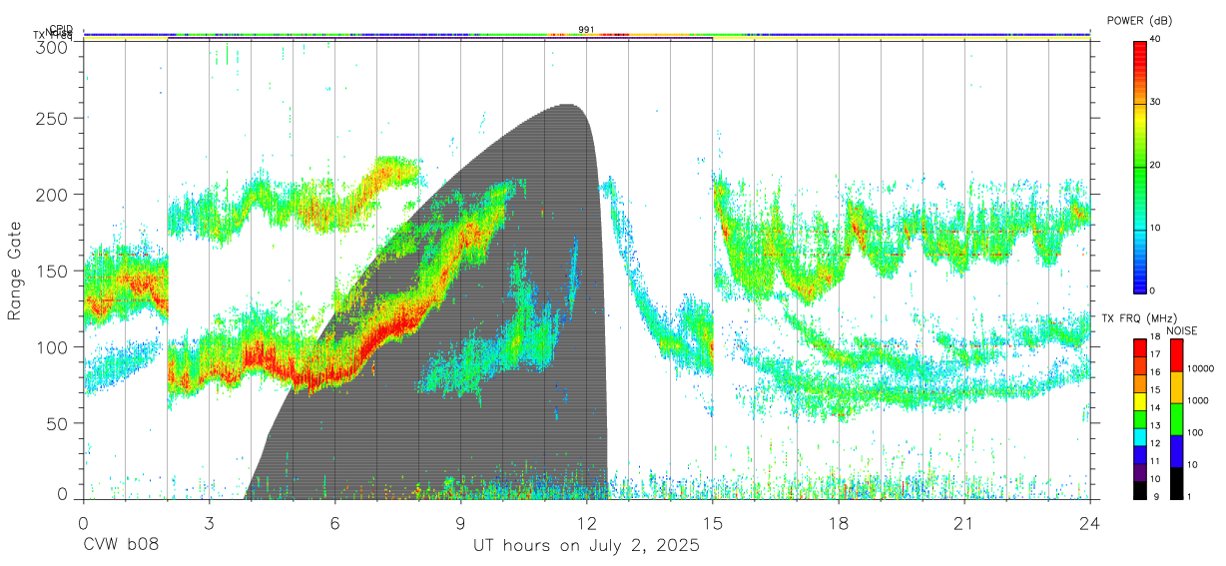Click the "NOISE" legend title
This screenshot has height=566, width=1226.
click(x=1181, y=330)
